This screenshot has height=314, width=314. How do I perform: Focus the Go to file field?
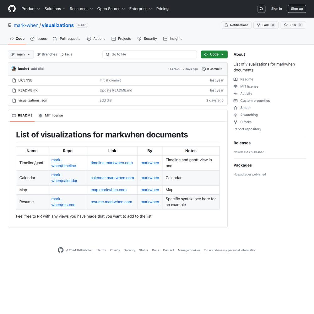click(149, 54)
